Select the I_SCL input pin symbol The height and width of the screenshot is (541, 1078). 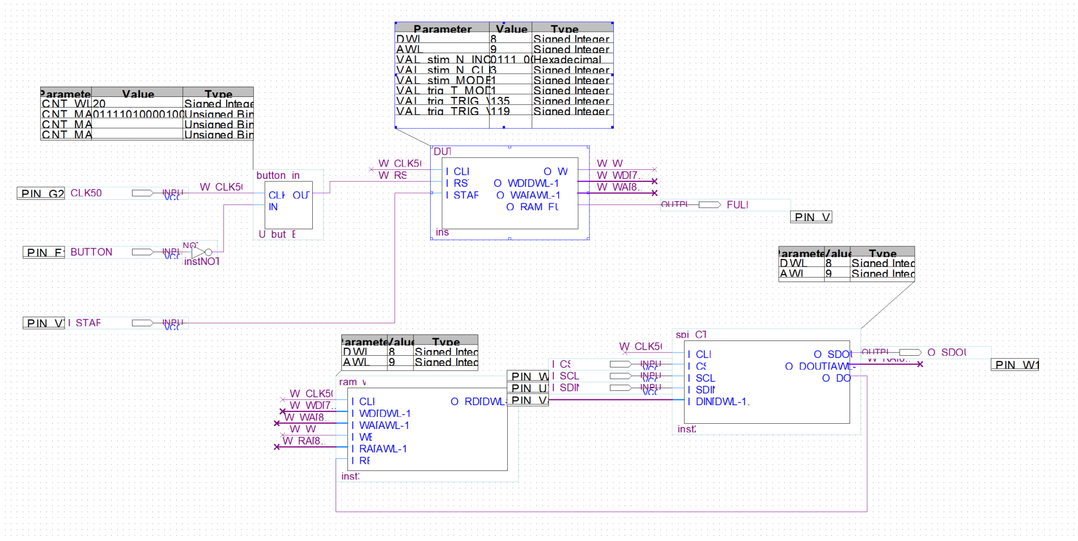pos(621,376)
